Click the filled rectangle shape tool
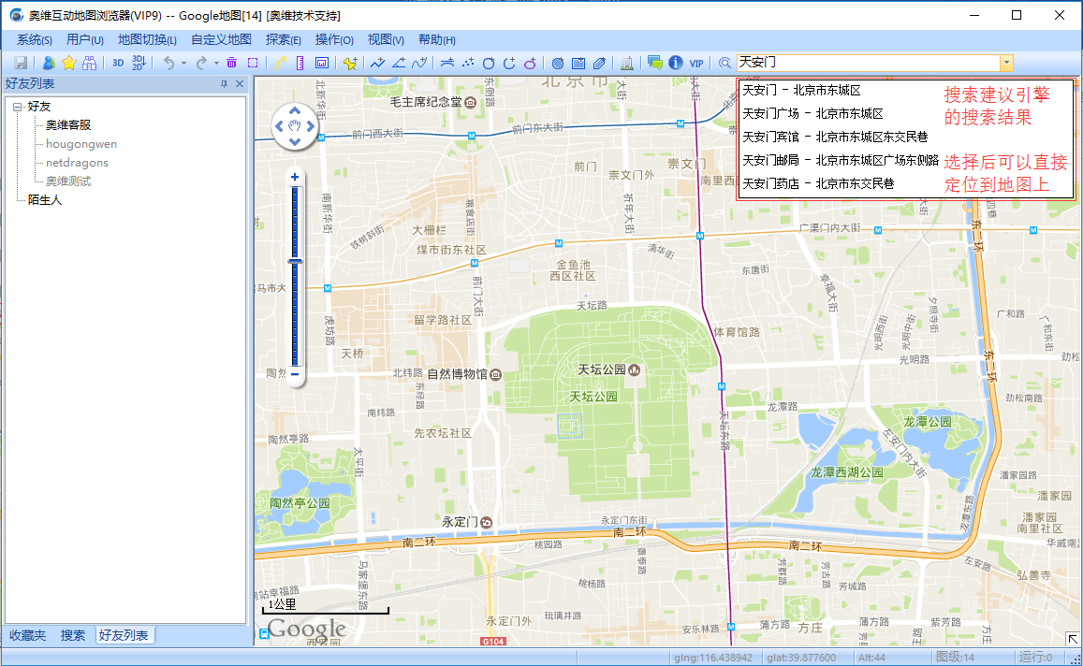 [578, 64]
